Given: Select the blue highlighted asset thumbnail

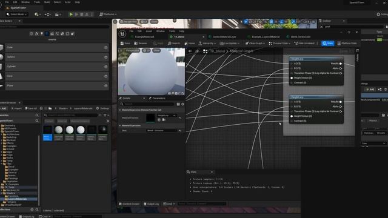Looking at the screenshot, I should [x=47, y=133].
